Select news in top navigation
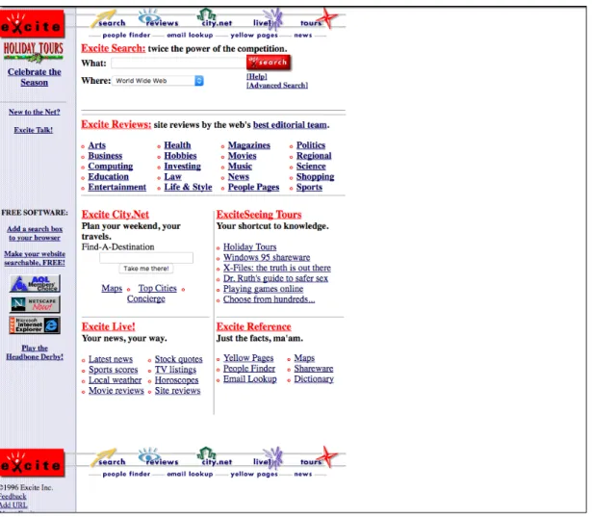This screenshot has height=517, width=592. tap(303, 35)
